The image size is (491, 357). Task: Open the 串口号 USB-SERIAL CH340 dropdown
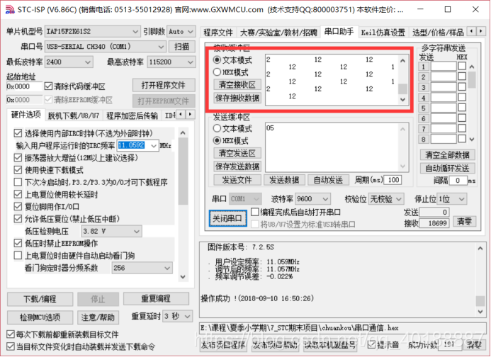(105, 47)
